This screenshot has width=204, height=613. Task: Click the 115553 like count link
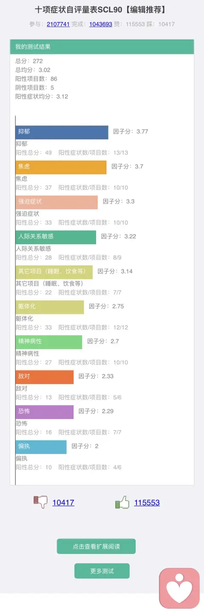147,503
